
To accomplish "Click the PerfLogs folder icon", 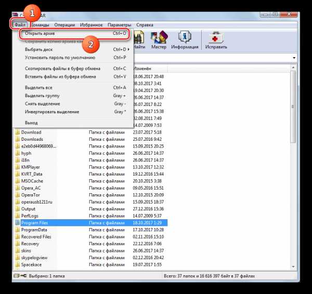I will click(x=18, y=216).
